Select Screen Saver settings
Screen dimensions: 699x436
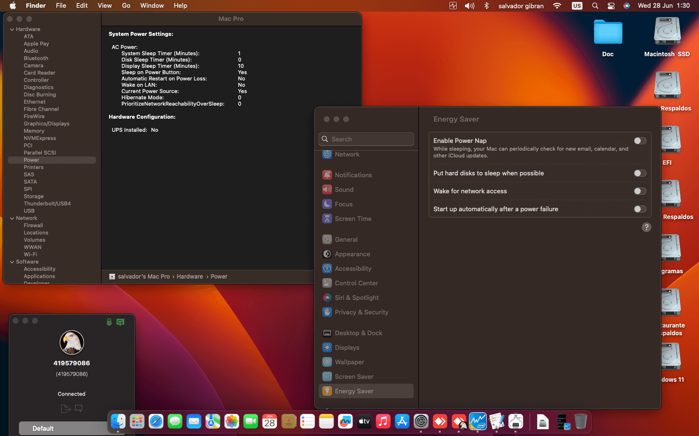tap(366, 376)
